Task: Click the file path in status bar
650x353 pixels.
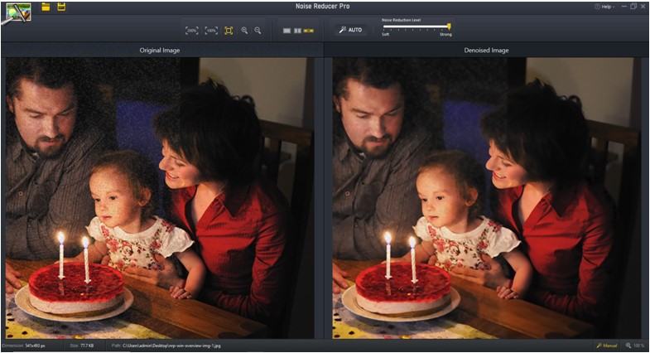Action: [x=166, y=346]
